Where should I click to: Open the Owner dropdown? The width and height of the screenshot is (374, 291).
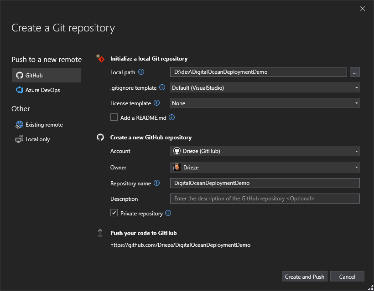(265, 167)
